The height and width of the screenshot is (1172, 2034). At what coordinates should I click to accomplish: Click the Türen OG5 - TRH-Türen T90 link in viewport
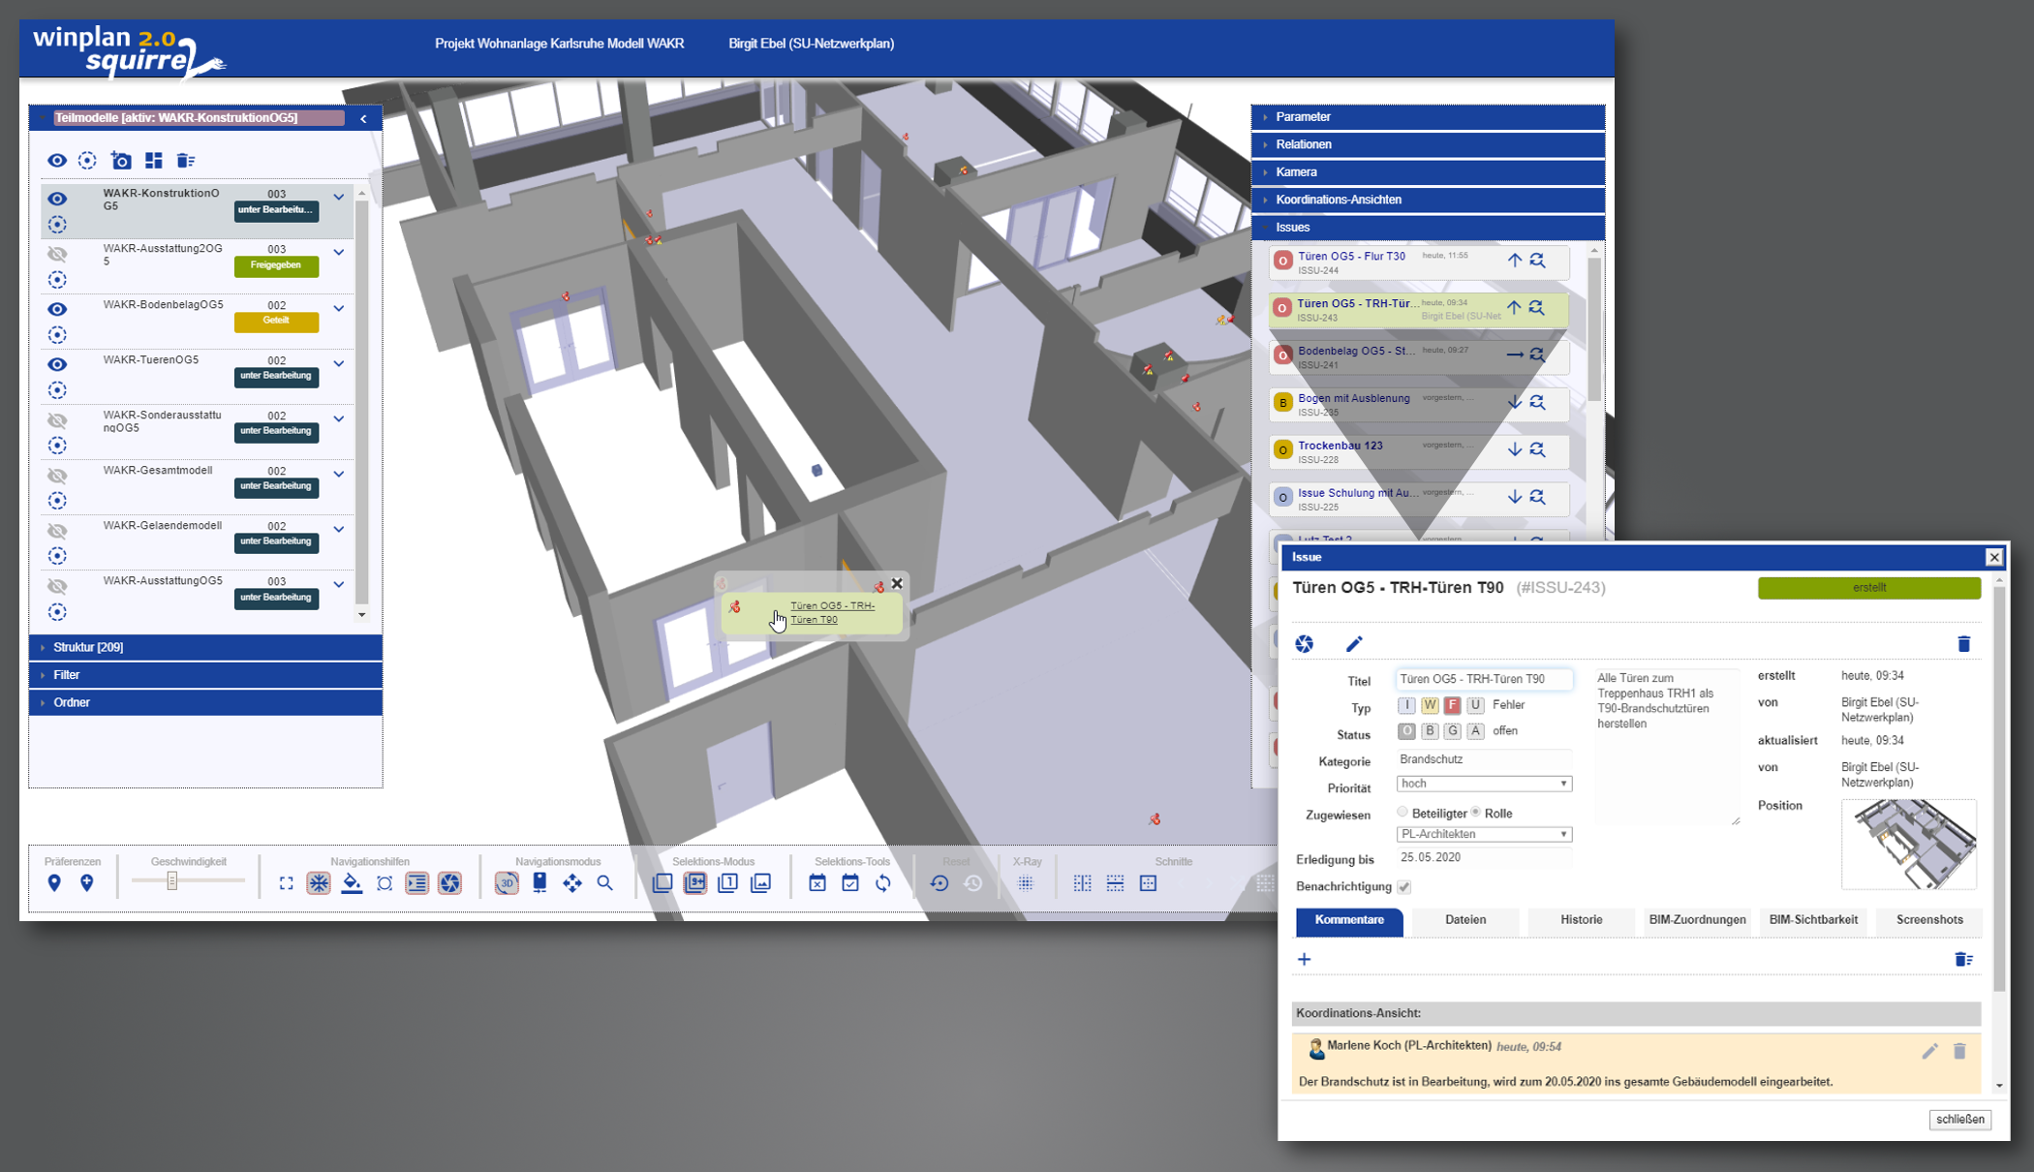point(832,612)
